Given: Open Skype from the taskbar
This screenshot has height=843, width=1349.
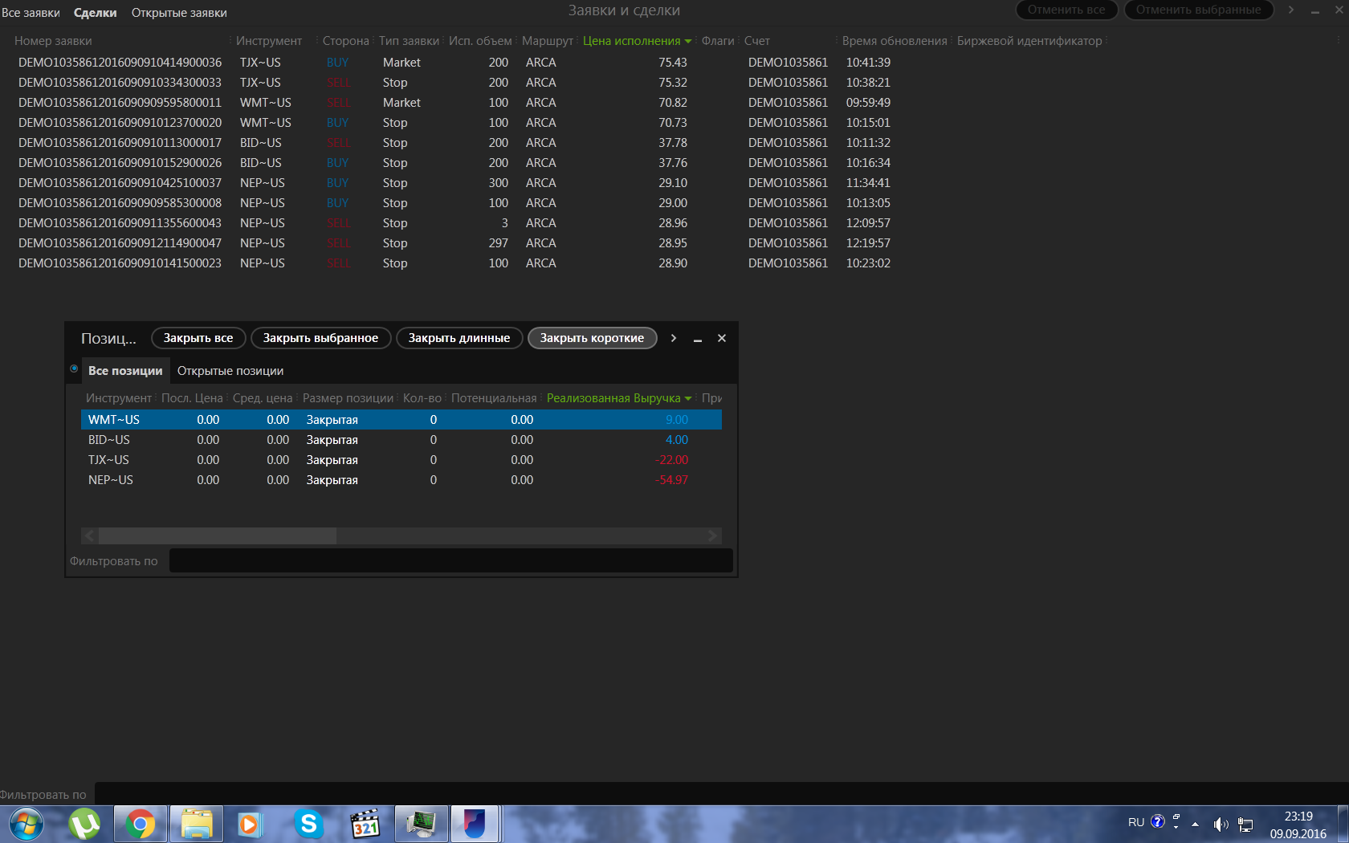Looking at the screenshot, I should [x=308, y=825].
